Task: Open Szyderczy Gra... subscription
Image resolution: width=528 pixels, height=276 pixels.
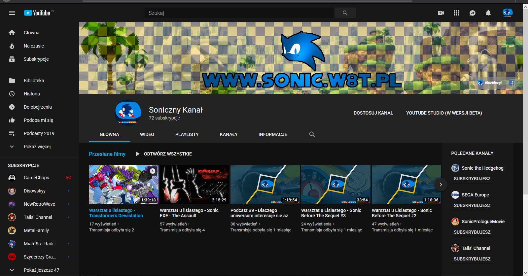Action: 40,257
